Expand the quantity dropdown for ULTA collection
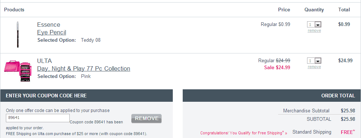 pyautogui.click(x=314, y=61)
